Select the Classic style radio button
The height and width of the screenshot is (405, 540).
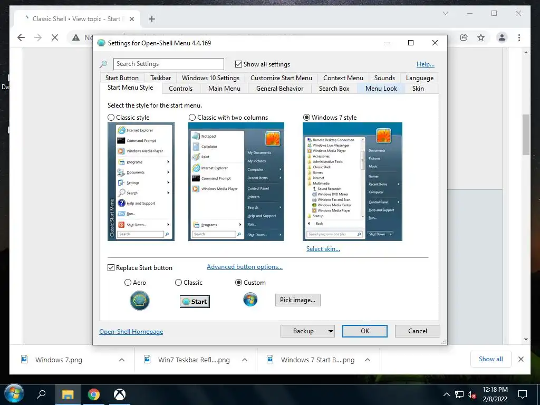coord(111,118)
